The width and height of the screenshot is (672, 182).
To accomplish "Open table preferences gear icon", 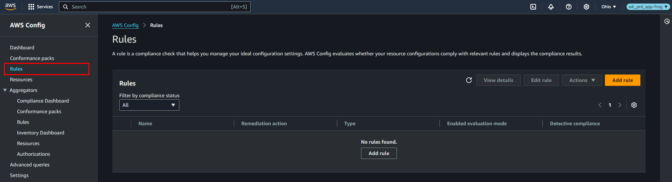I will coord(634,105).
